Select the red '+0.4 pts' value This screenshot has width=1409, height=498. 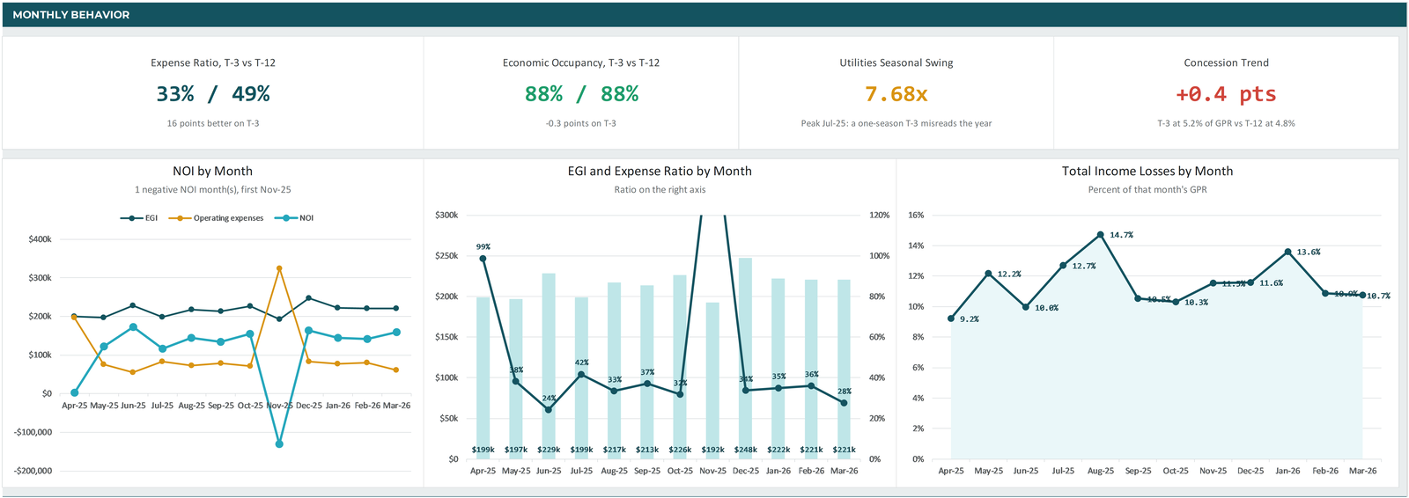pos(1226,94)
